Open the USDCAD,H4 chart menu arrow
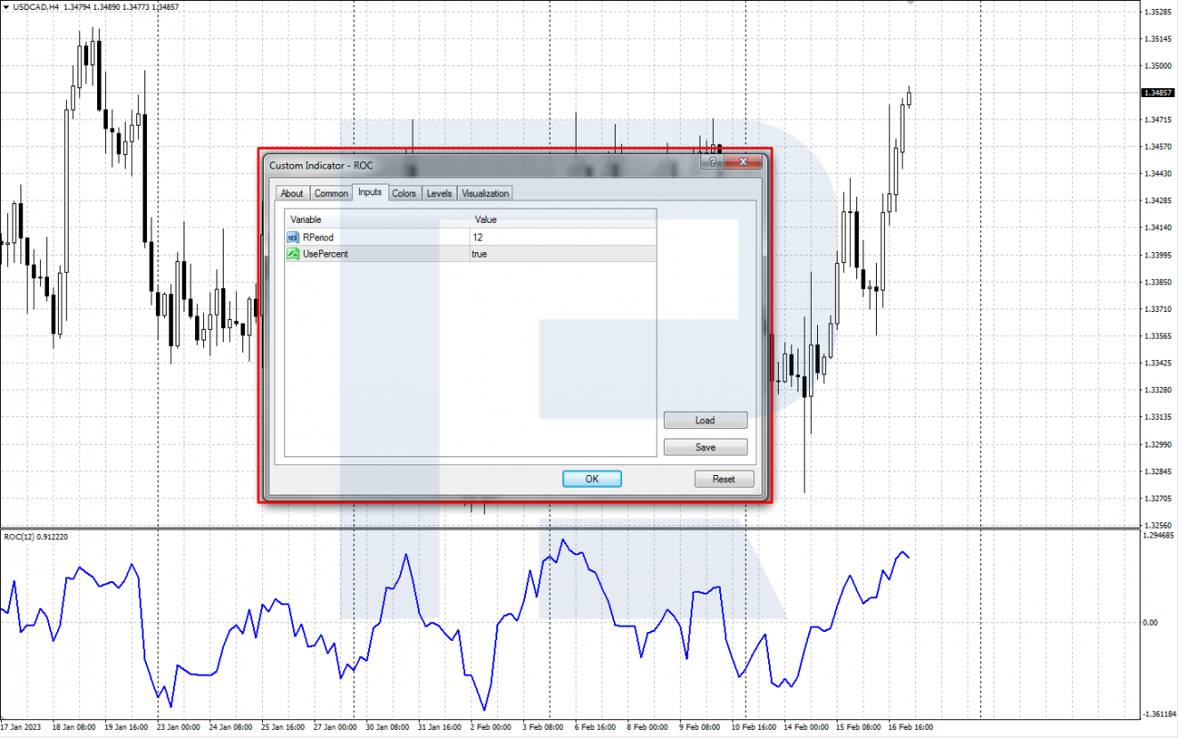This screenshot has width=1178, height=738. 5,7
